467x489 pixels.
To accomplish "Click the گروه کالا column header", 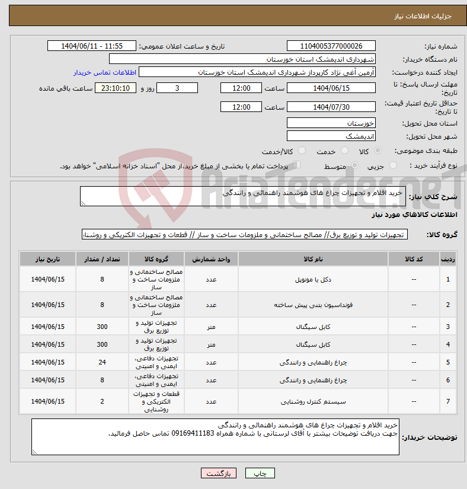I will (x=156, y=259).
